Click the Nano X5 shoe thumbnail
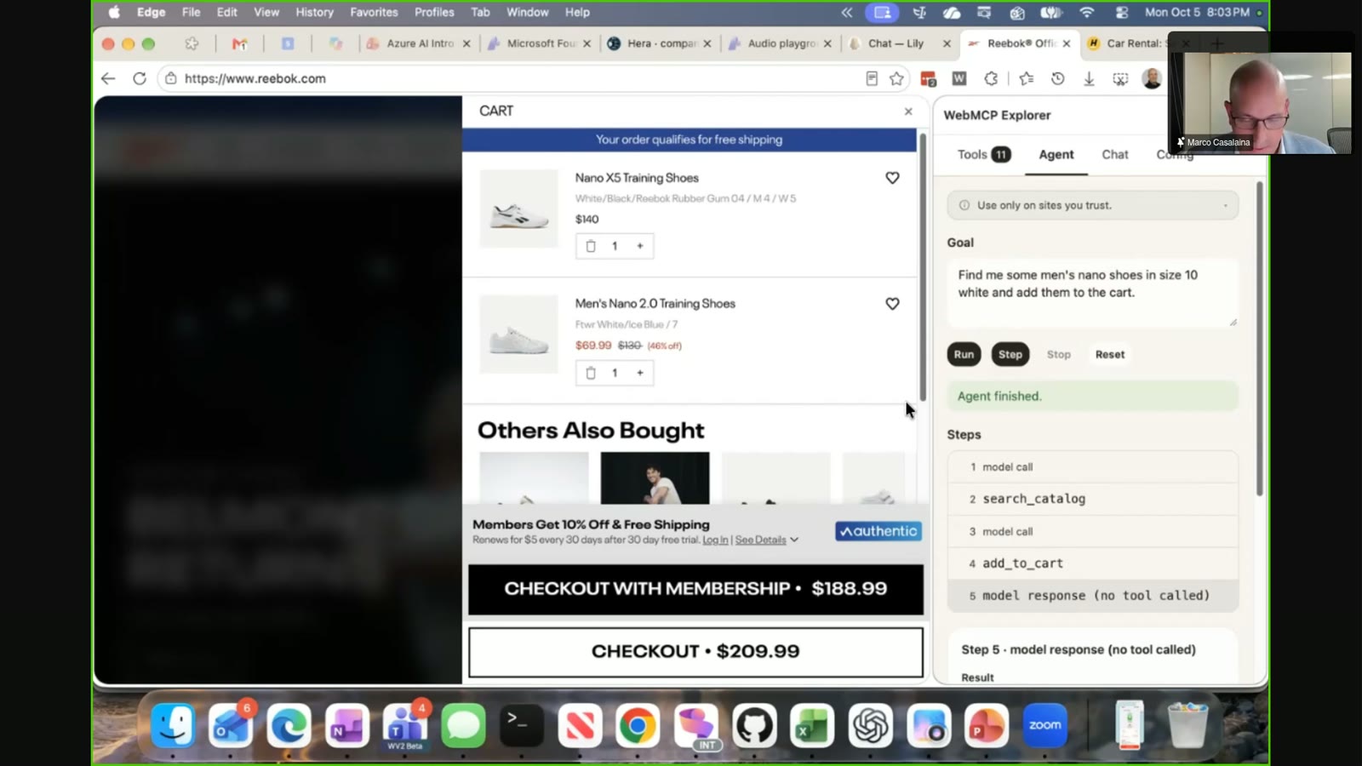1362x766 pixels. pos(518,209)
